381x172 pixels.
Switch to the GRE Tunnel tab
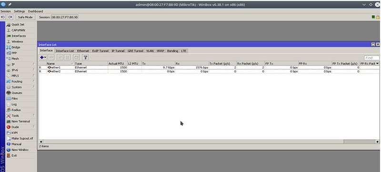tap(135, 51)
